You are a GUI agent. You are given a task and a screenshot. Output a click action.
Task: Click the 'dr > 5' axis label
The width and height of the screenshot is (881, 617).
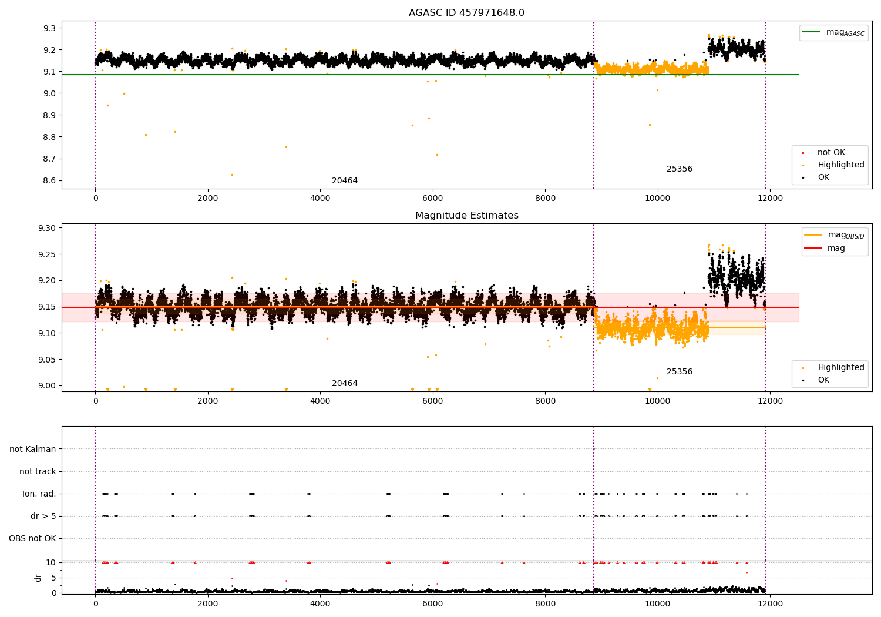point(43,517)
